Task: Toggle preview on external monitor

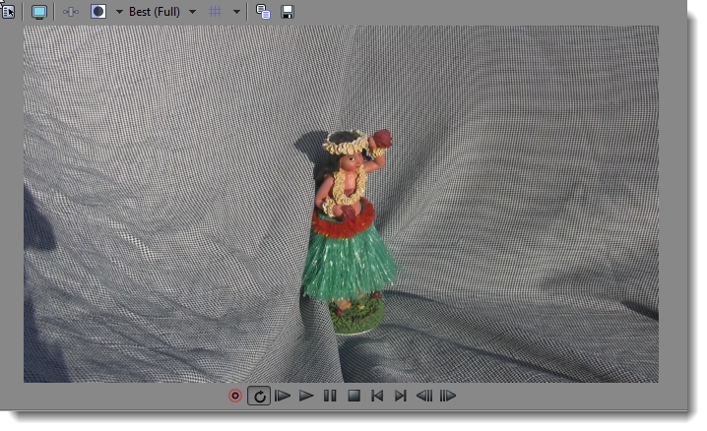Action: [x=39, y=12]
